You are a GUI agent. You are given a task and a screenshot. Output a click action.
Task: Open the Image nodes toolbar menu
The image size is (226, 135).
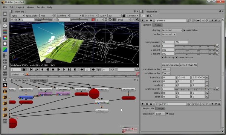(5, 13)
